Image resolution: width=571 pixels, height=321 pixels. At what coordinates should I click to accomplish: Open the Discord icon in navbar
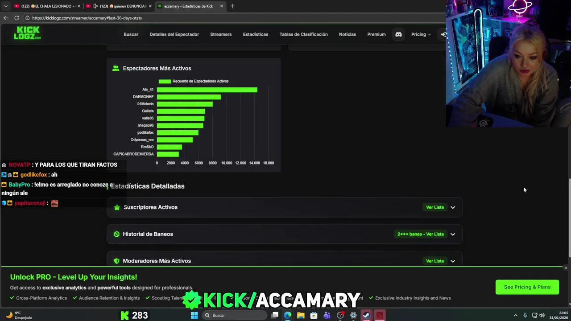398,34
